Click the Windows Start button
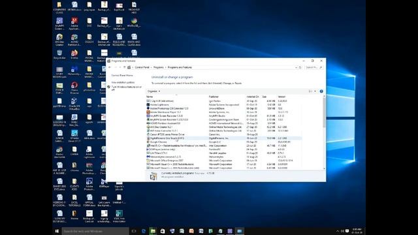 click(x=57, y=231)
